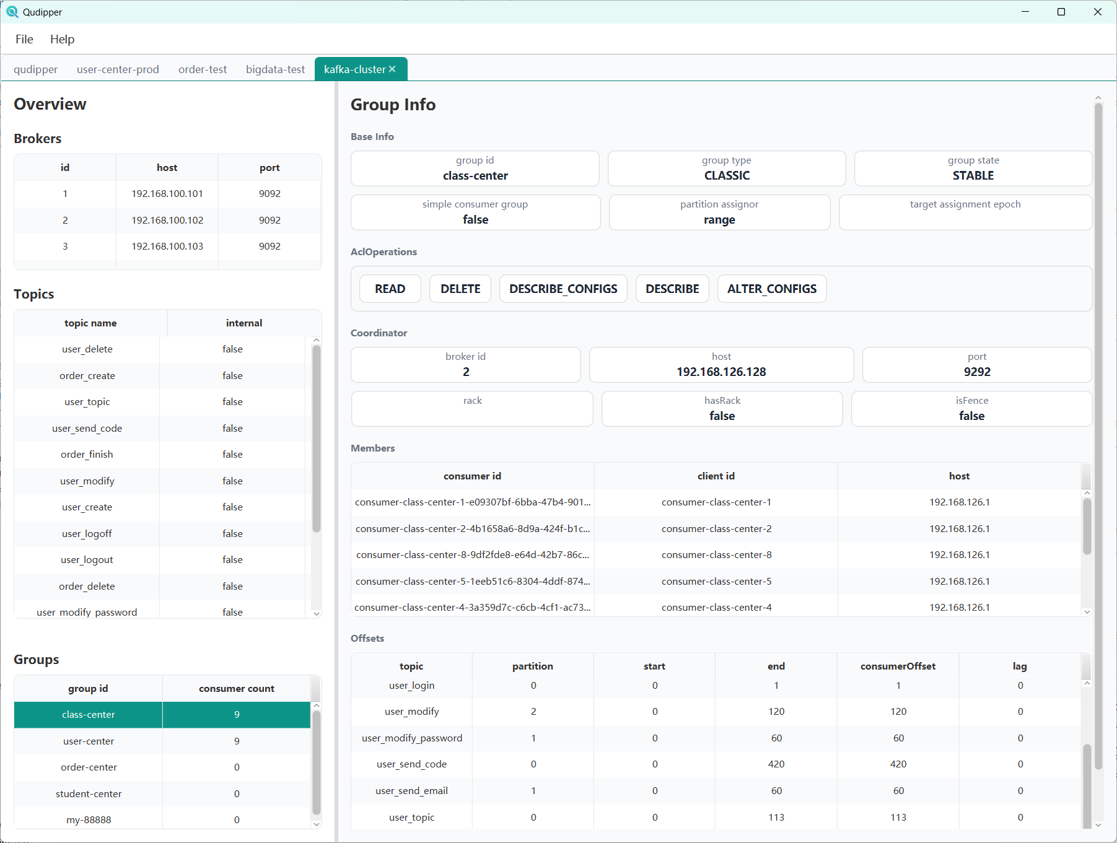Image resolution: width=1117 pixels, height=843 pixels.
Task: Click the ALTER_CONFIGS operation tag
Action: [x=771, y=289]
